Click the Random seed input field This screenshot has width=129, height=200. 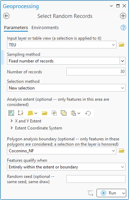click(96, 179)
